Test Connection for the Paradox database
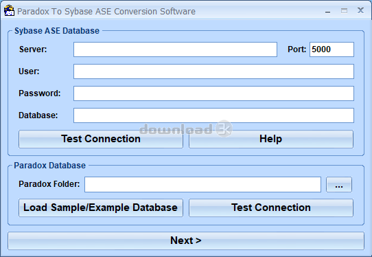Screen dimensions: 372x257 pyautogui.click(x=271, y=208)
